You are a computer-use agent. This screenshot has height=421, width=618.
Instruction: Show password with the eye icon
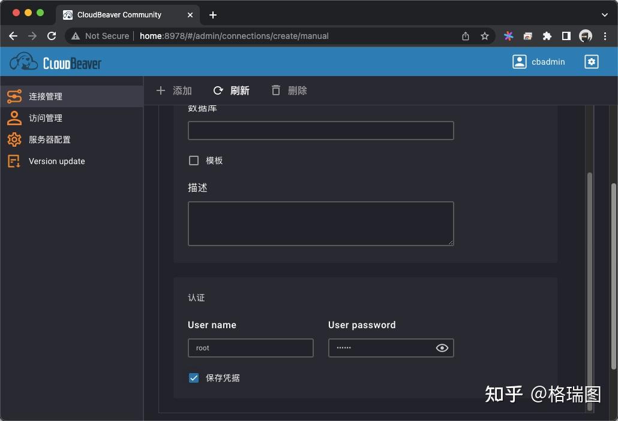point(442,348)
